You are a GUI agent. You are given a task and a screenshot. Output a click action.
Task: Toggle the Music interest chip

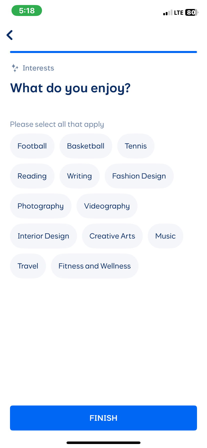165,236
